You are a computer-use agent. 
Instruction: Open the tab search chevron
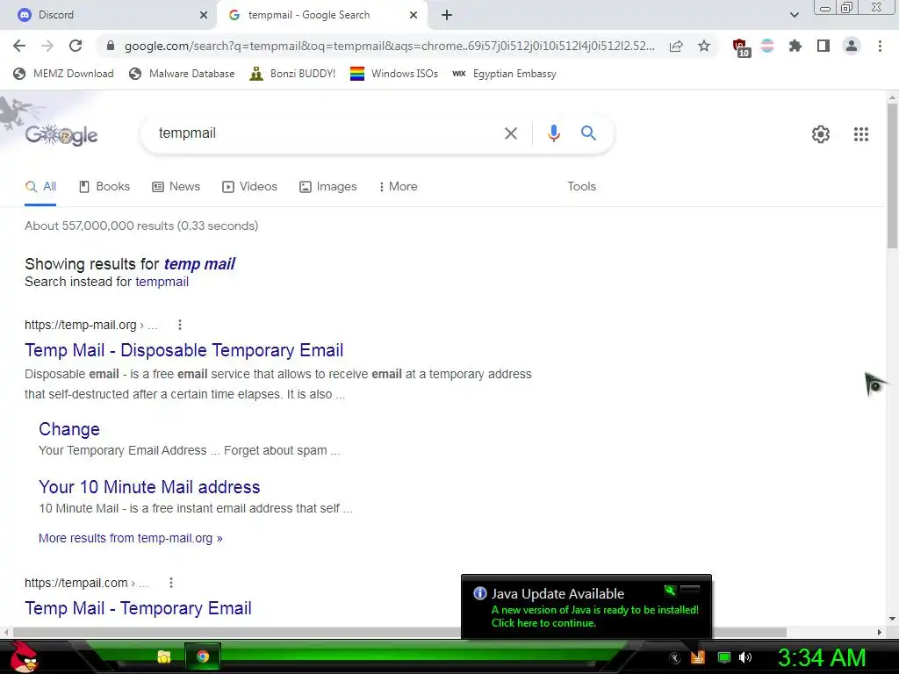[x=794, y=15]
